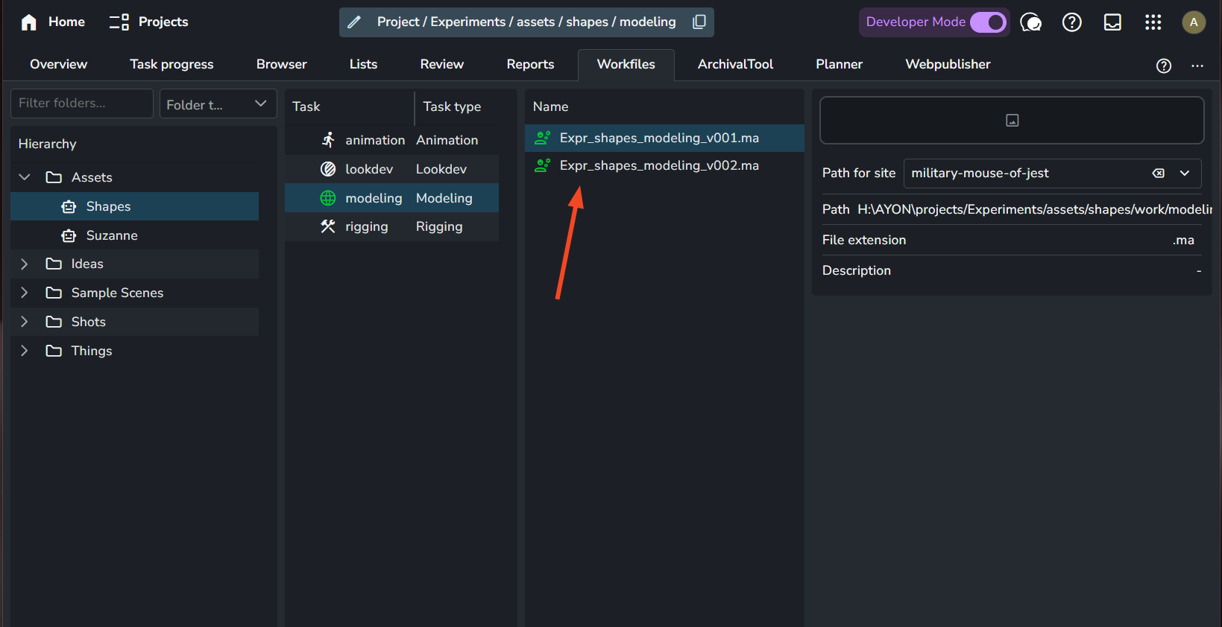Open the Browser tab

(x=282, y=64)
